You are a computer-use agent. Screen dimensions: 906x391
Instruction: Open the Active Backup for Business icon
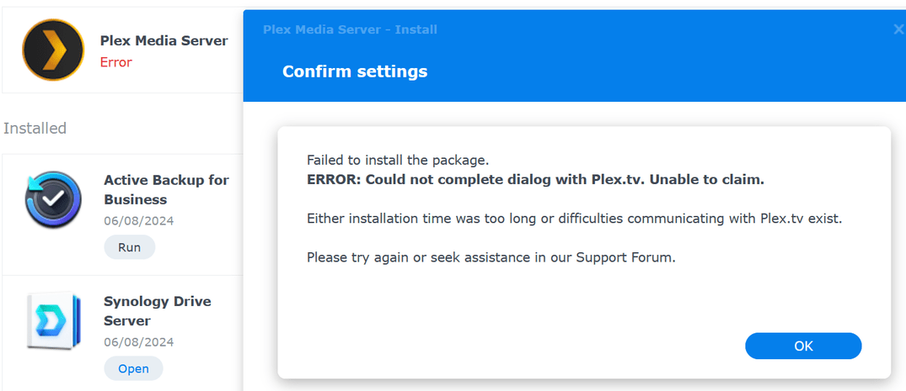point(53,200)
